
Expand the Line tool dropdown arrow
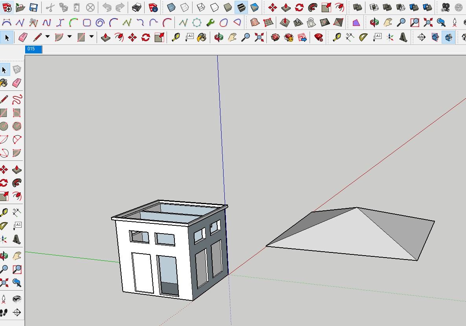(x=48, y=37)
